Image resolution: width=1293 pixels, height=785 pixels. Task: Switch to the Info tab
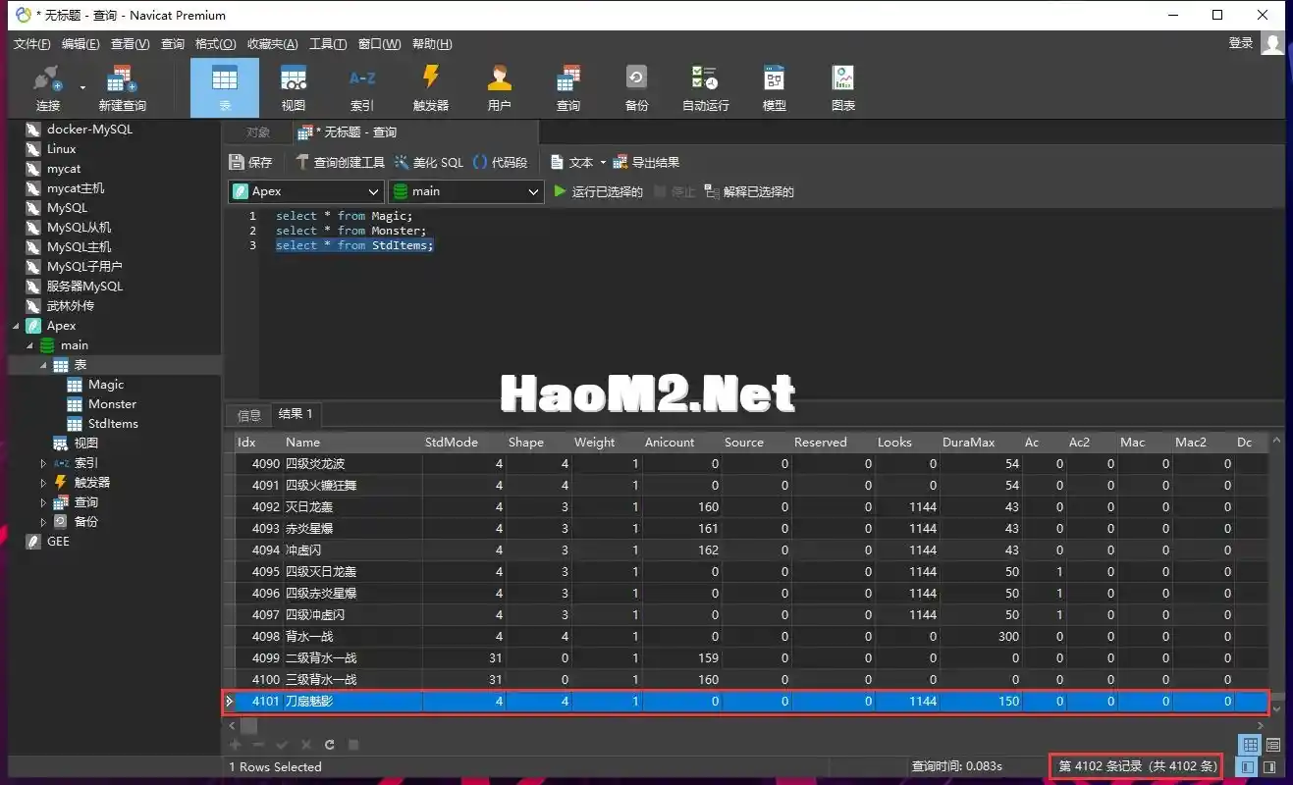coord(249,415)
